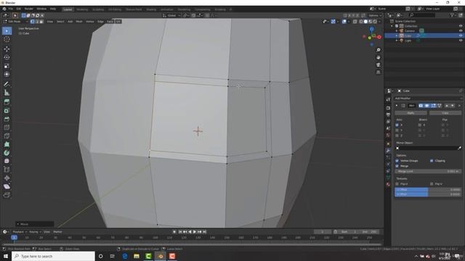Toggle the mirror Axis X checkbox
The image size is (465, 261).
tap(397, 125)
